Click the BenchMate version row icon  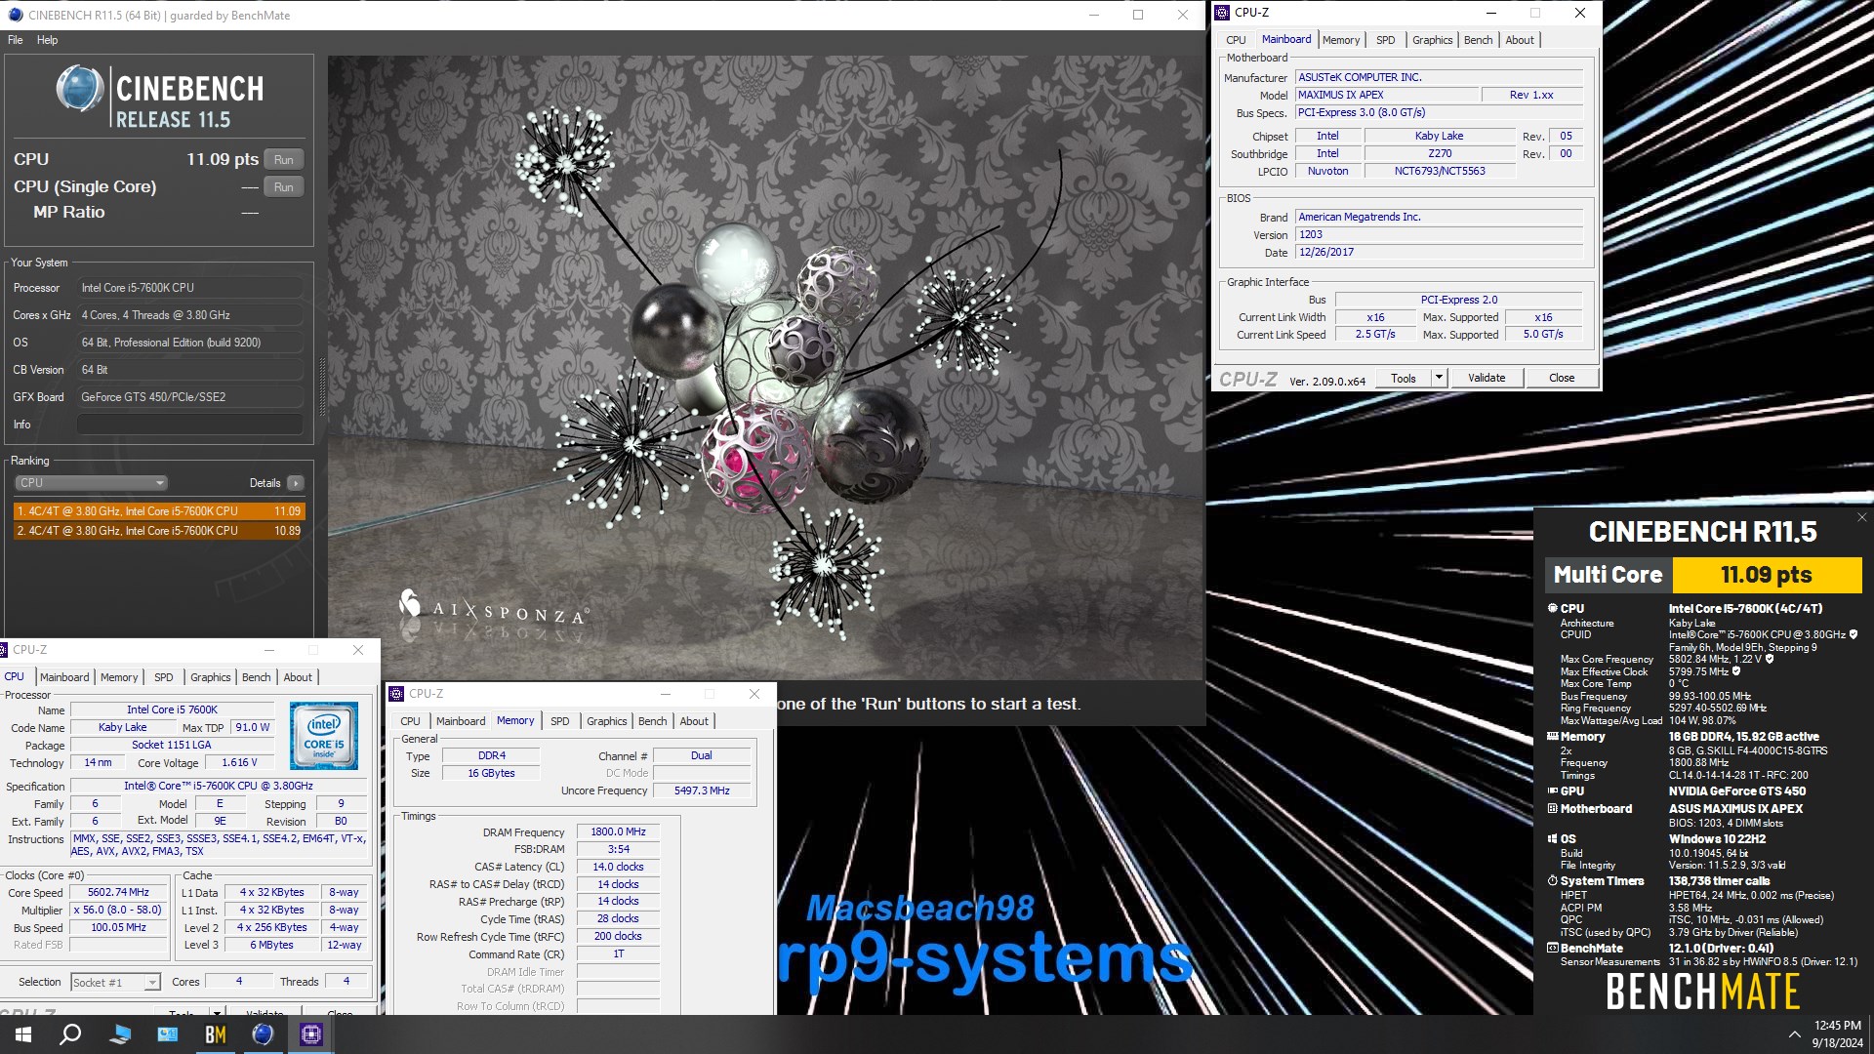pyautogui.click(x=1552, y=949)
